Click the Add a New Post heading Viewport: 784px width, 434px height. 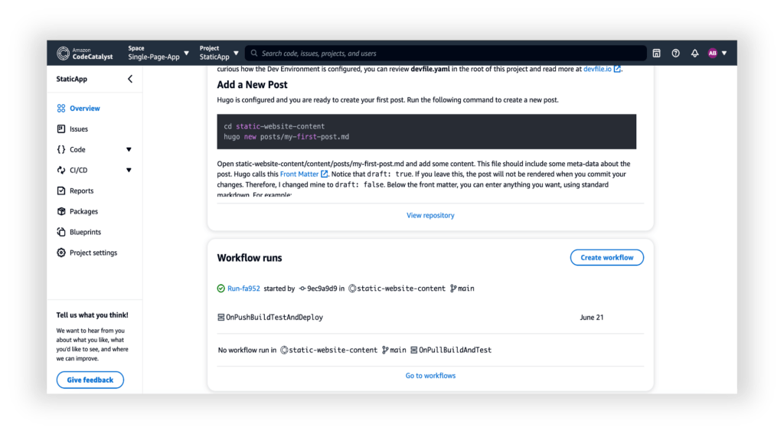click(x=252, y=84)
